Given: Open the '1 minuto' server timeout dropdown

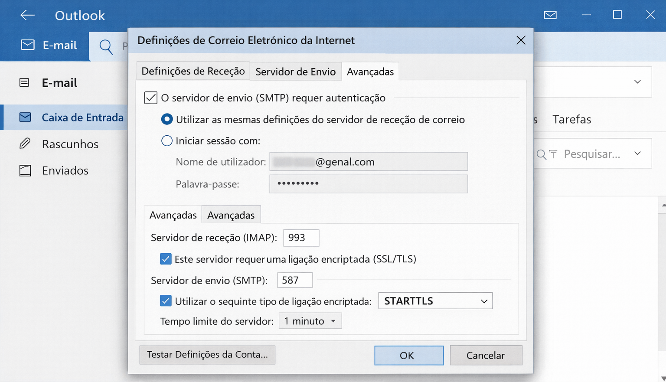Looking at the screenshot, I should [x=310, y=321].
